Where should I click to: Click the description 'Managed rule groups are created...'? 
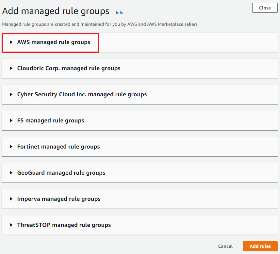tap(100, 24)
